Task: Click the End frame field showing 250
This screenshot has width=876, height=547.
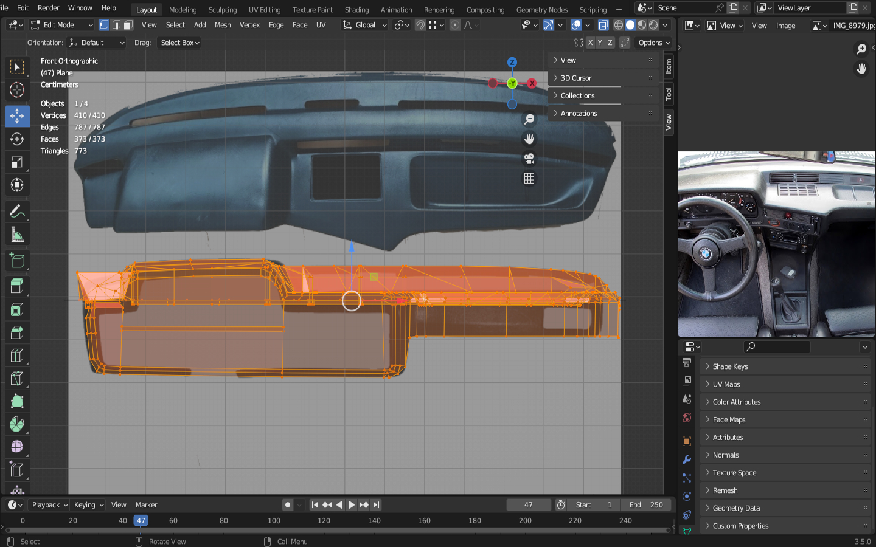Action: (646, 505)
